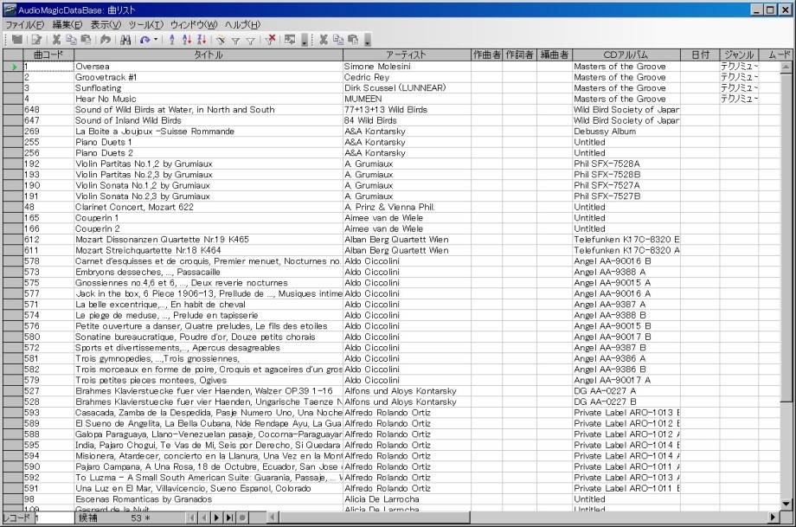Viewport: 796px width, 527px height.
Task: Select the row header of record 648
Action: click(13, 110)
